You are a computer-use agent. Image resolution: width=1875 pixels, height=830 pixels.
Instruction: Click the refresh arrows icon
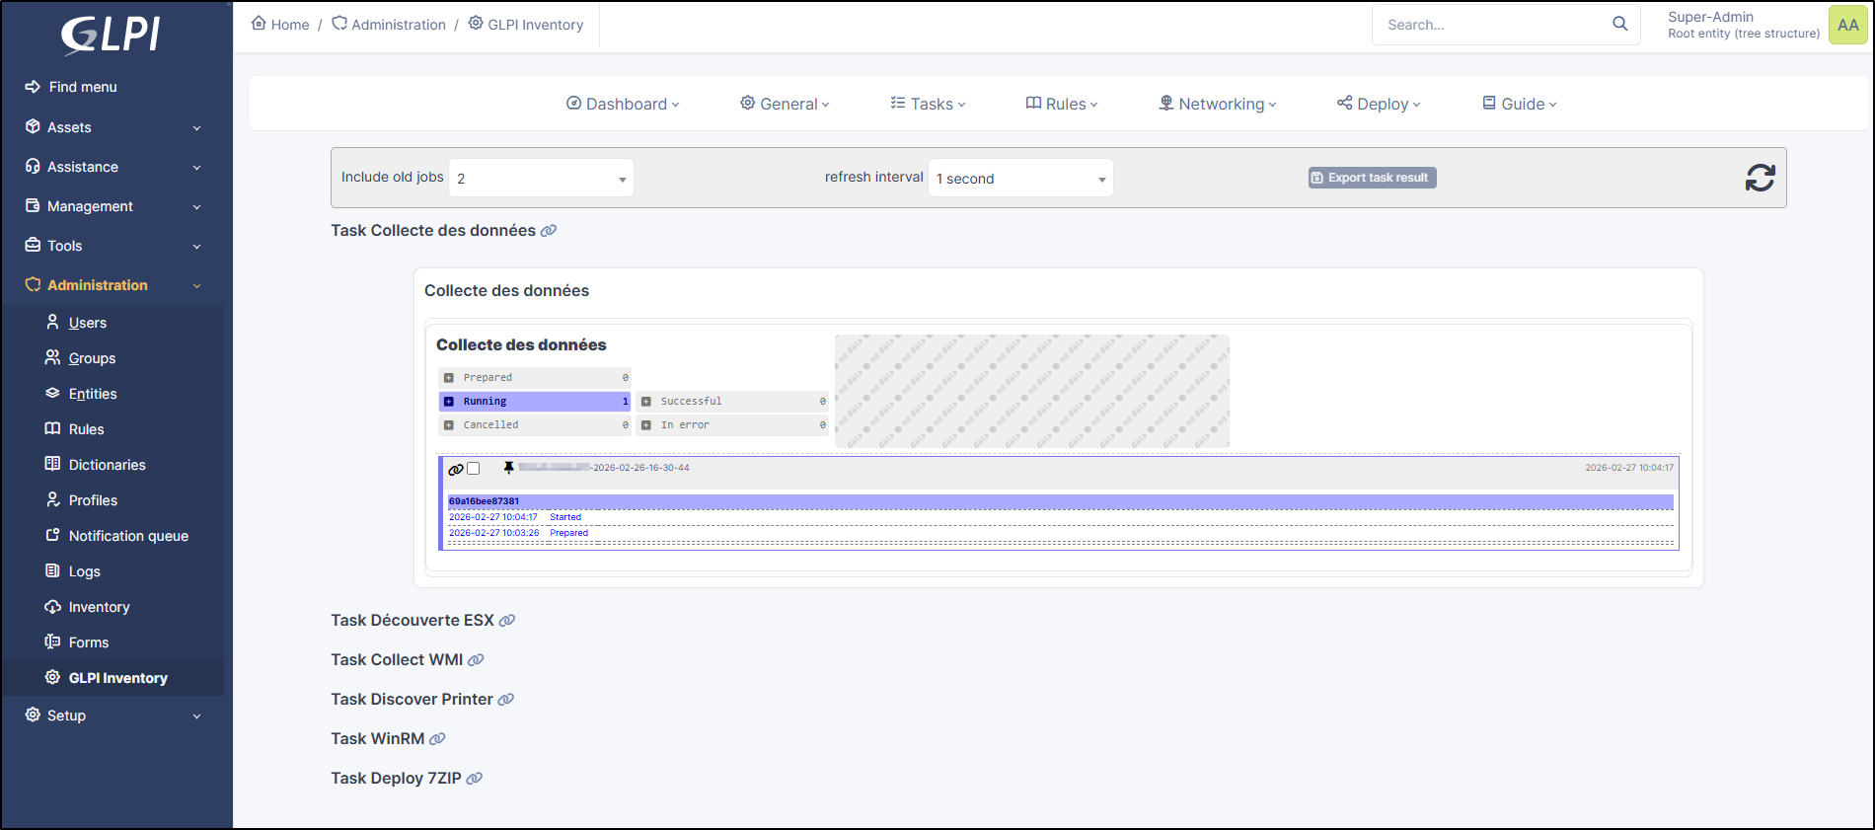[1760, 178]
